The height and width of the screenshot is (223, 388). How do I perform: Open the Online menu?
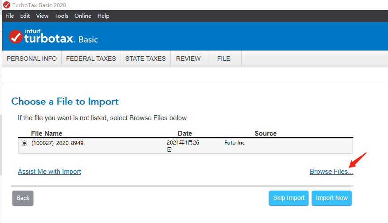[x=82, y=16]
